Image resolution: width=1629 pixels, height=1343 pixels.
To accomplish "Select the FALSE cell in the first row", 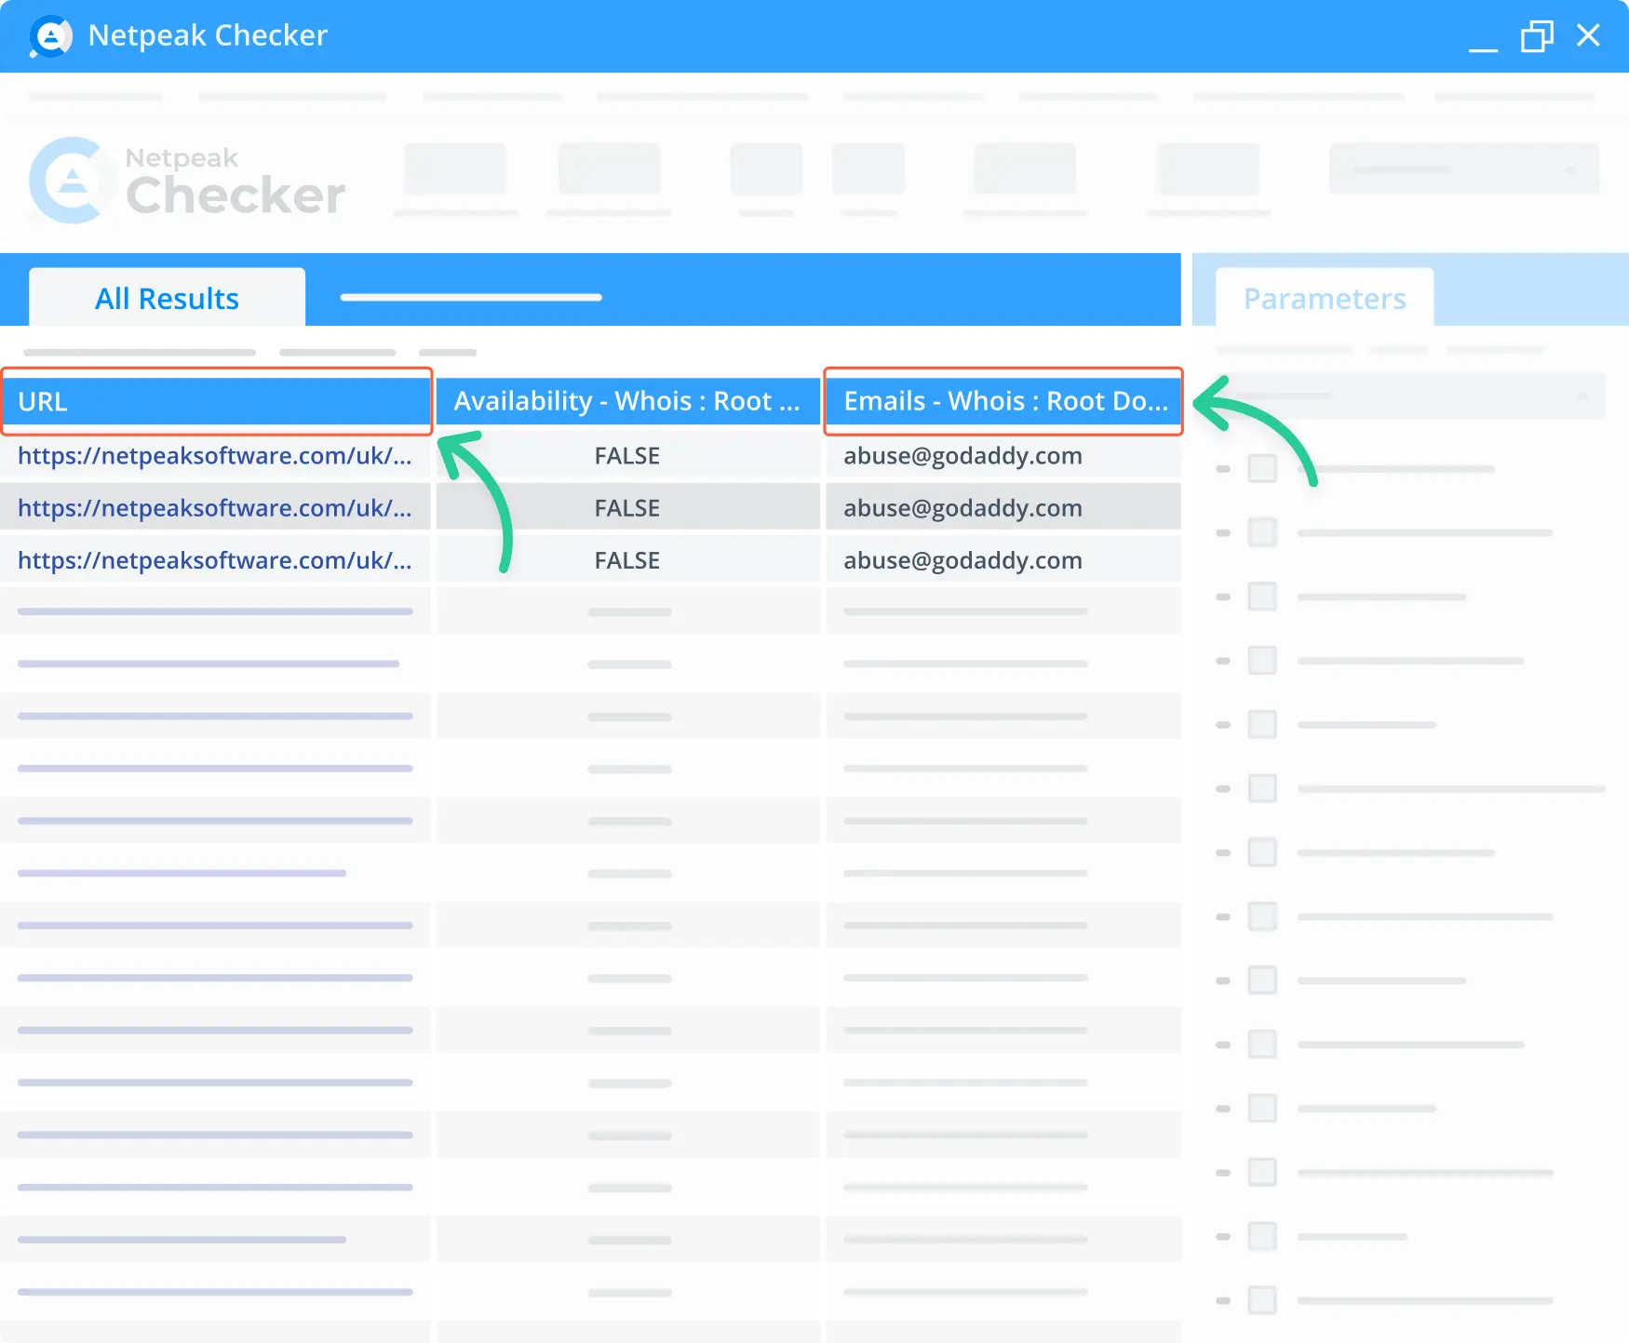I will 627,456.
